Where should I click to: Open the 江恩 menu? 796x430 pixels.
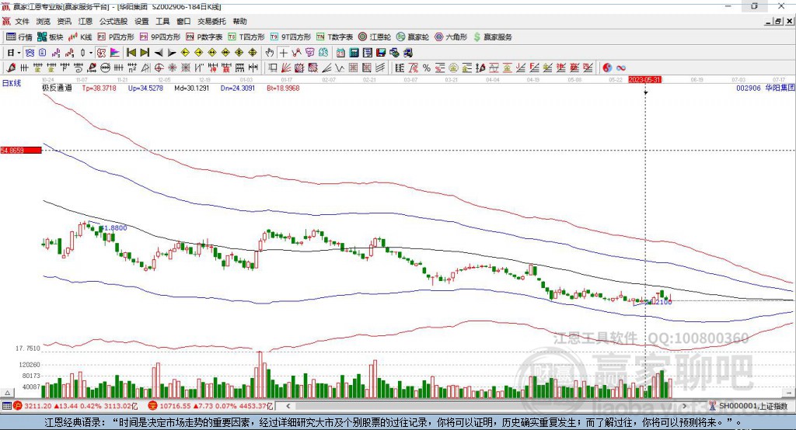86,22
